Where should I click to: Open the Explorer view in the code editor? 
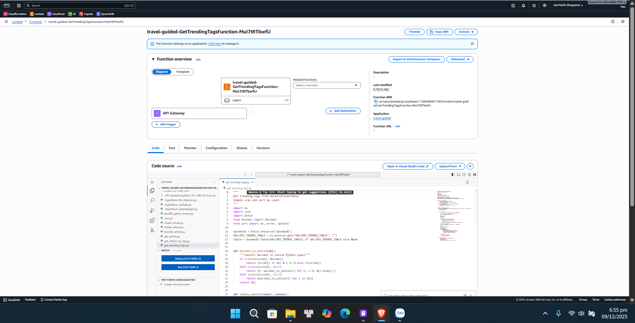tap(152, 190)
